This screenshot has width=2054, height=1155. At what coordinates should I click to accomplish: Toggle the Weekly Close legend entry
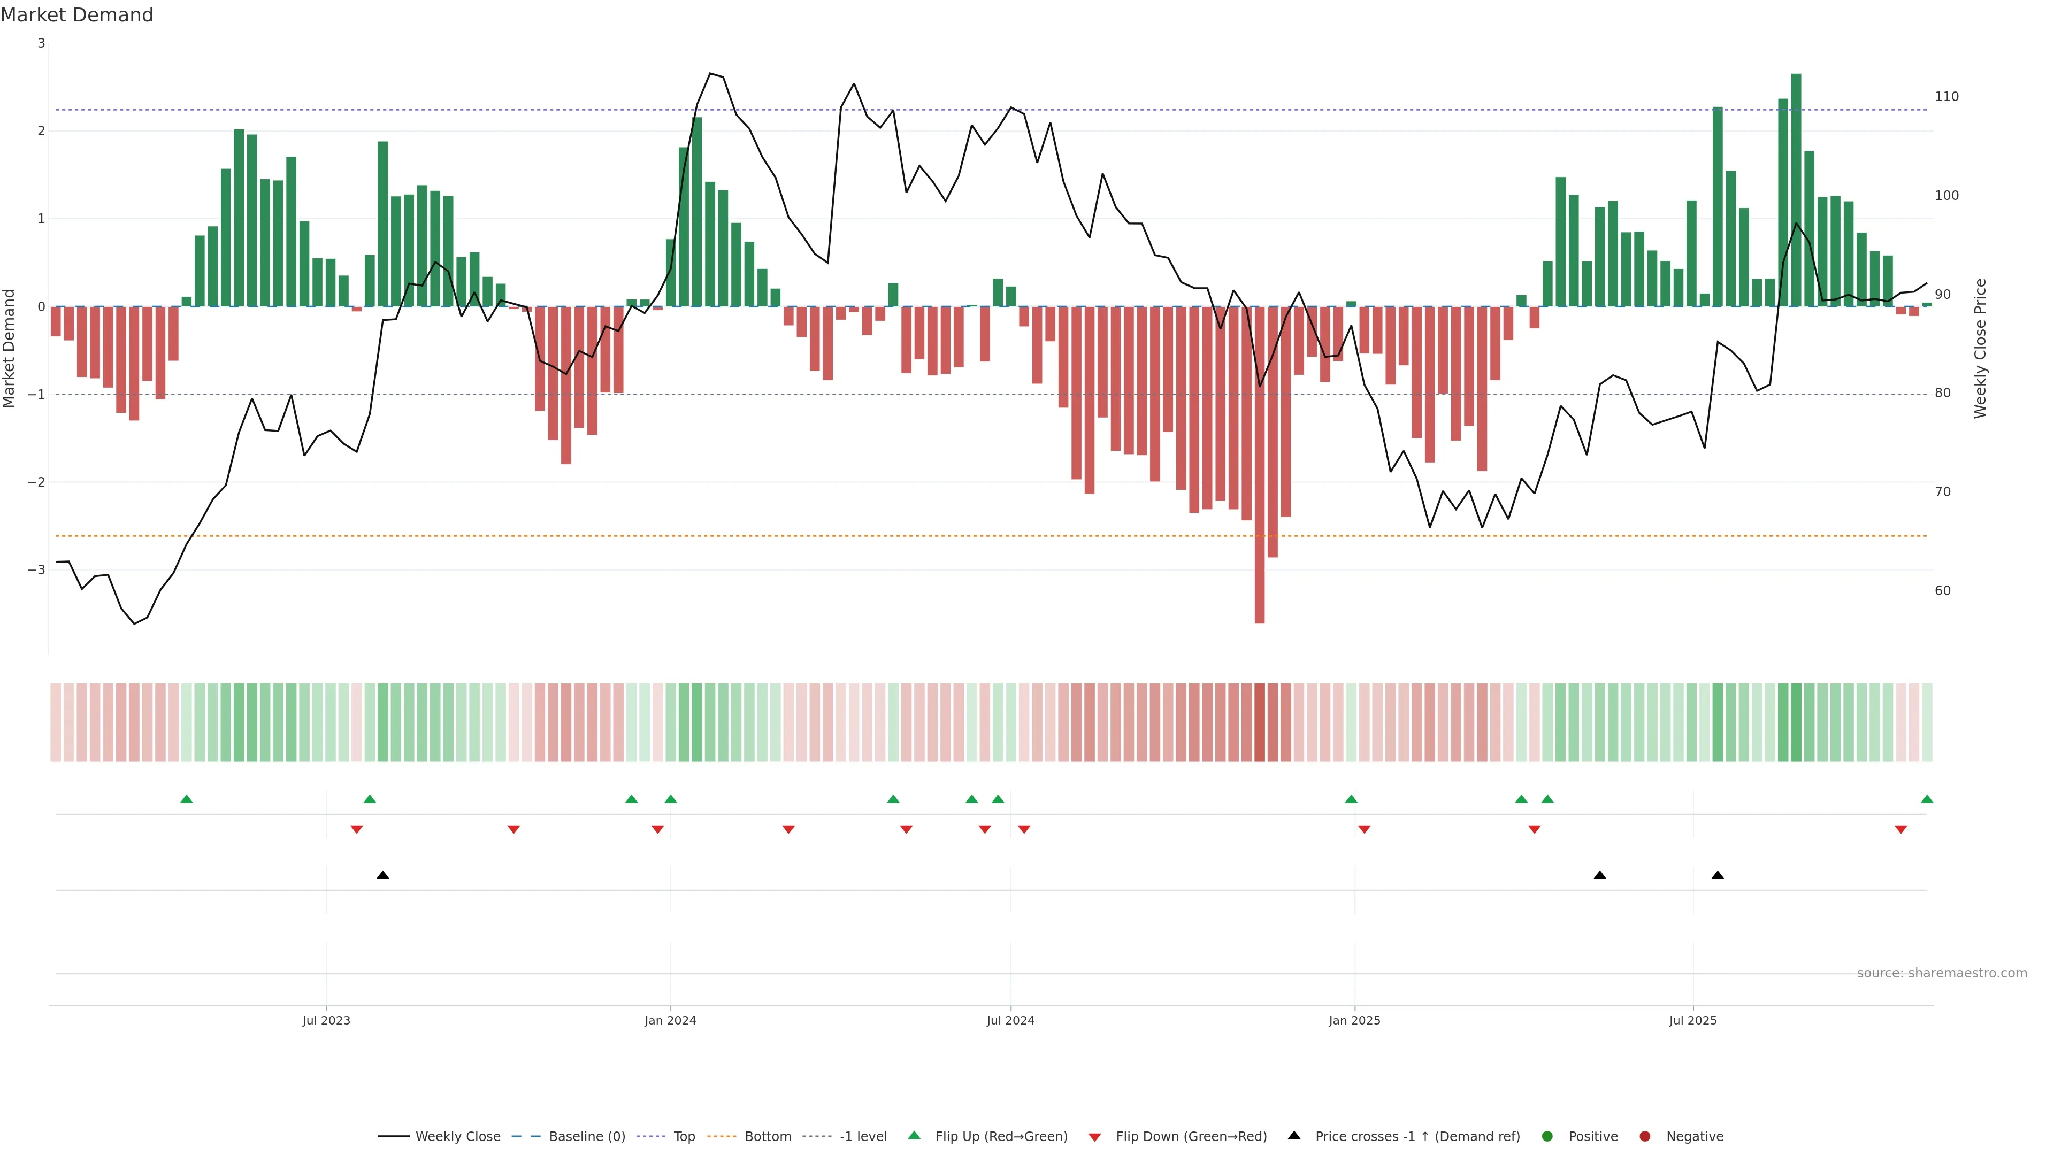[x=458, y=1136]
